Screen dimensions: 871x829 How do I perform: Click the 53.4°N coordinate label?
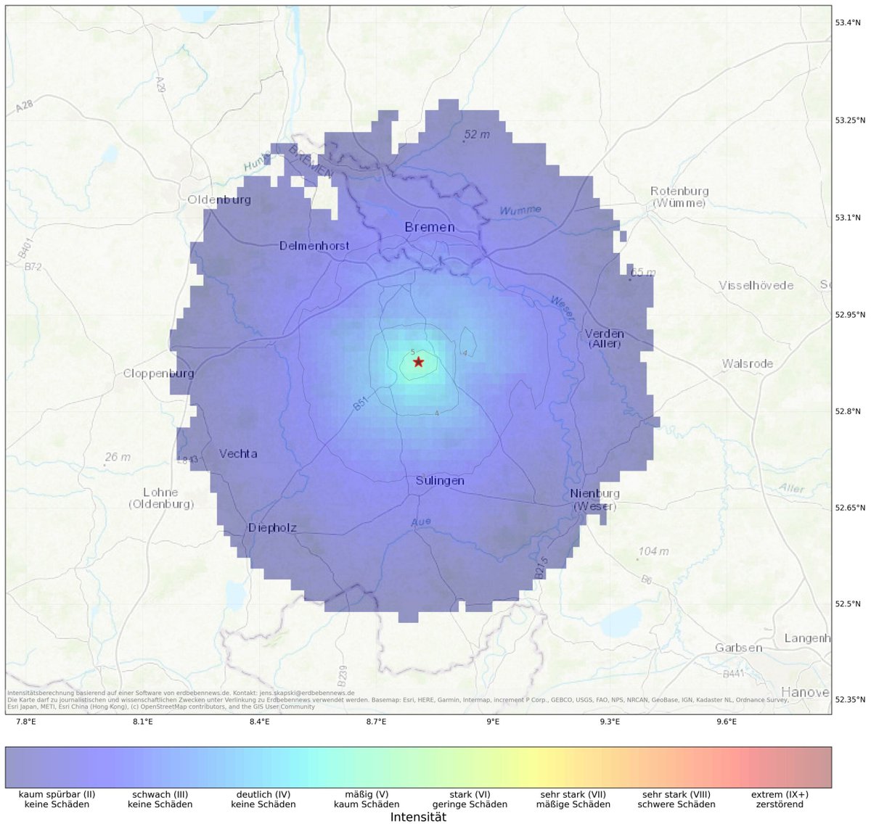click(x=847, y=22)
